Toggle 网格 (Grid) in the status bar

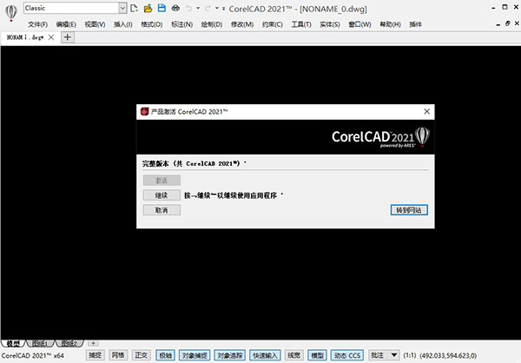pos(118,355)
